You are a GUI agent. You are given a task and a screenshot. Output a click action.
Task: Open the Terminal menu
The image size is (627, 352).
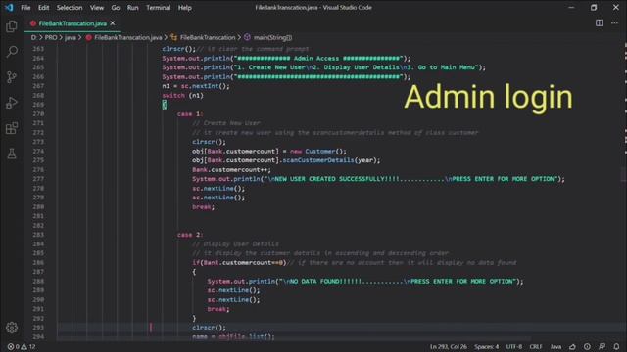point(158,7)
